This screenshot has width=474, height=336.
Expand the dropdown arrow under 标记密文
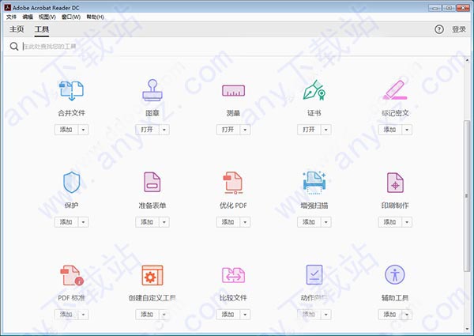(x=407, y=130)
